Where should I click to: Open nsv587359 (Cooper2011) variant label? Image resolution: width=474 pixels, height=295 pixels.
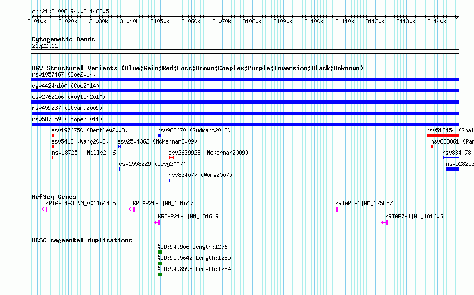click(x=67, y=119)
